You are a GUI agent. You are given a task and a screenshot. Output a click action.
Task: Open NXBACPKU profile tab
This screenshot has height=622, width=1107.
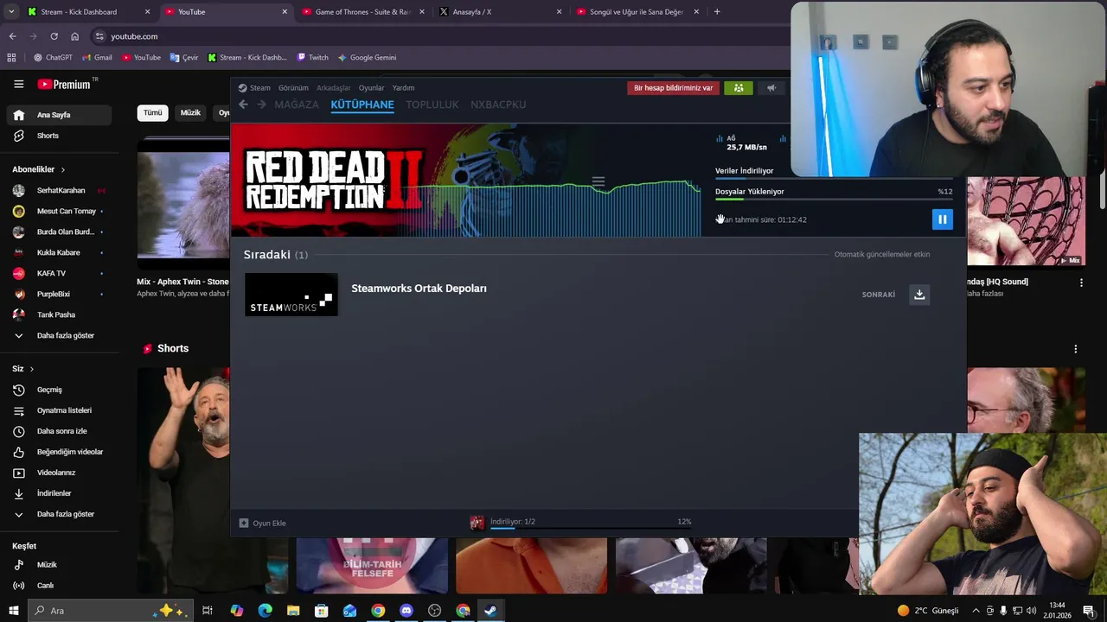coord(498,105)
